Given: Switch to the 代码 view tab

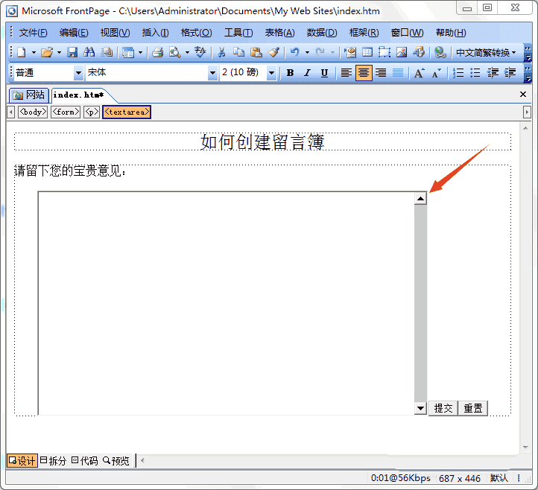Looking at the screenshot, I should (85, 460).
